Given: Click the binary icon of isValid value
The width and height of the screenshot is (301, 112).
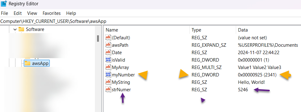Looking at the screenshot, I should click(108, 60).
